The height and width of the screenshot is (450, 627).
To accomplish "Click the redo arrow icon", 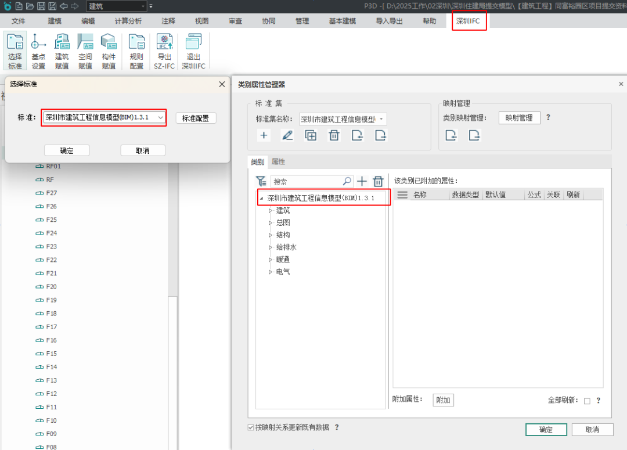I will (75, 6).
